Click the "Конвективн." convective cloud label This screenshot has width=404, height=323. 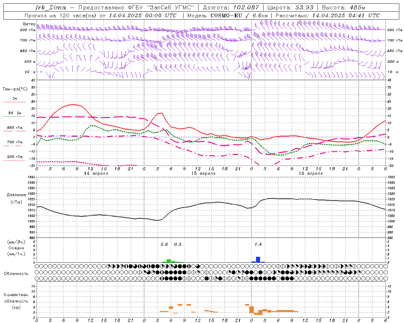coord(16,295)
